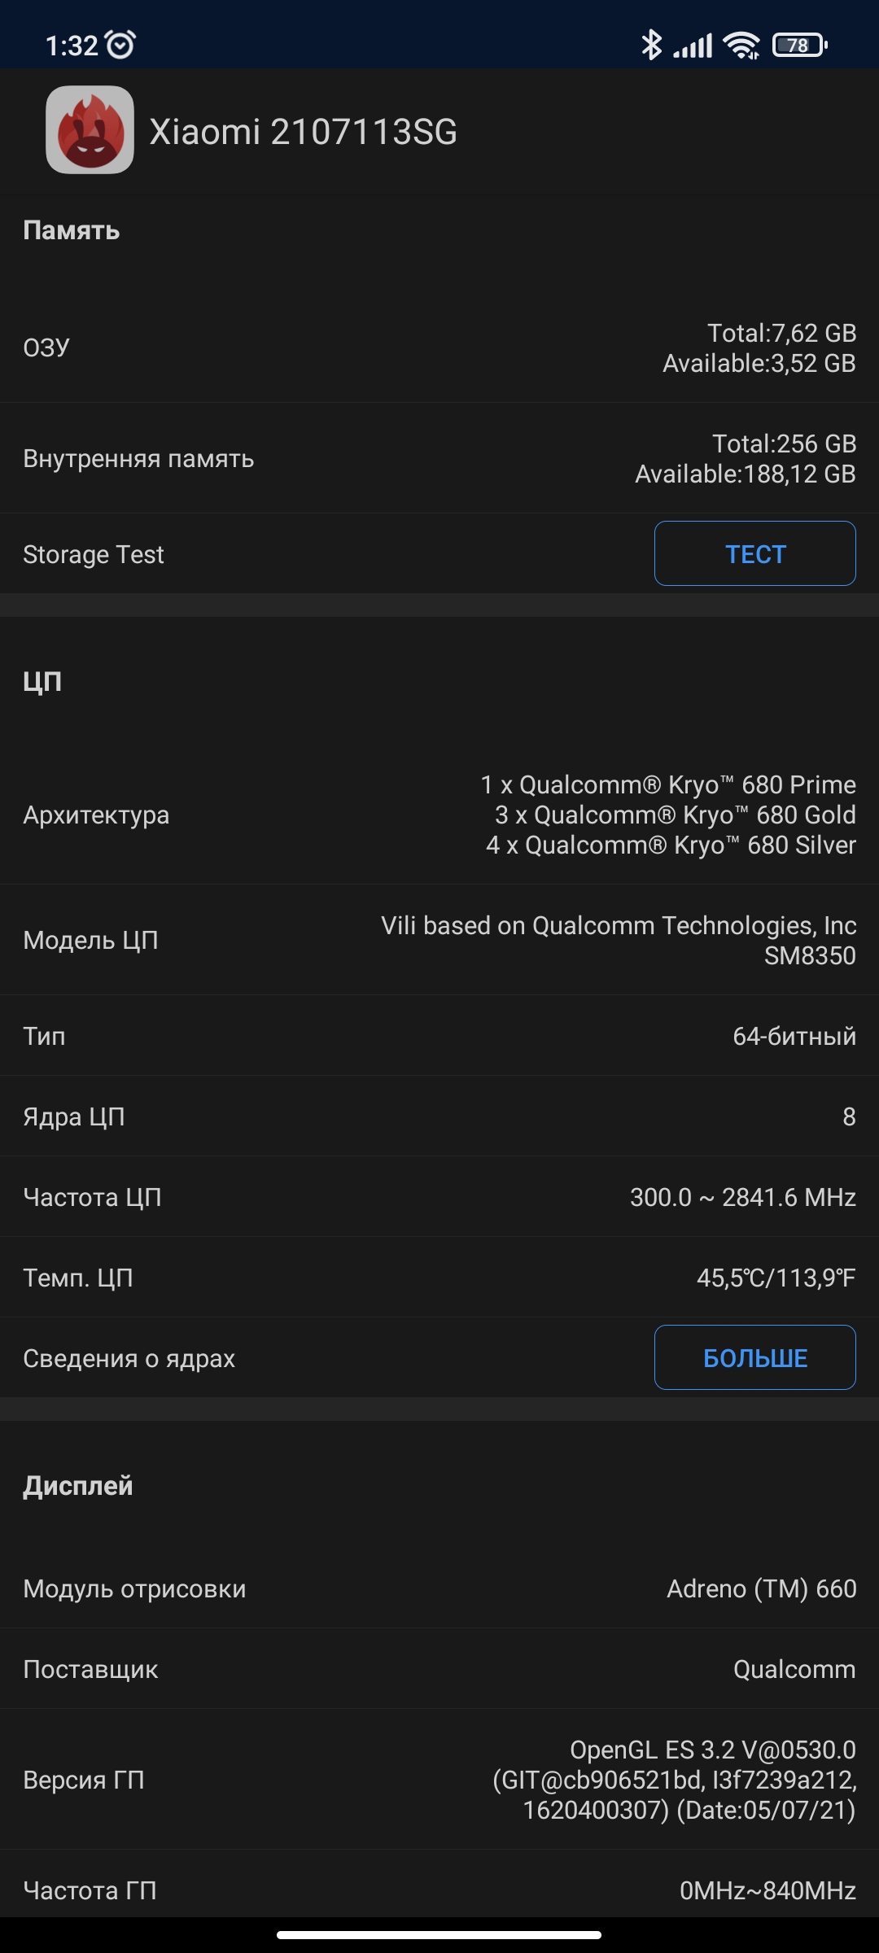Tap the Темп. ЦП temperature row
This screenshot has height=1953, width=879.
[x=439, y=1278]
